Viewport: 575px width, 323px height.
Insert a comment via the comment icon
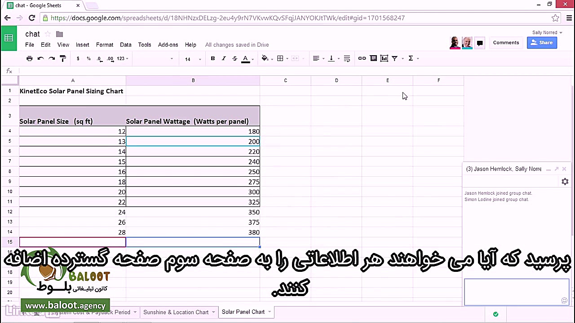point(373,58)
